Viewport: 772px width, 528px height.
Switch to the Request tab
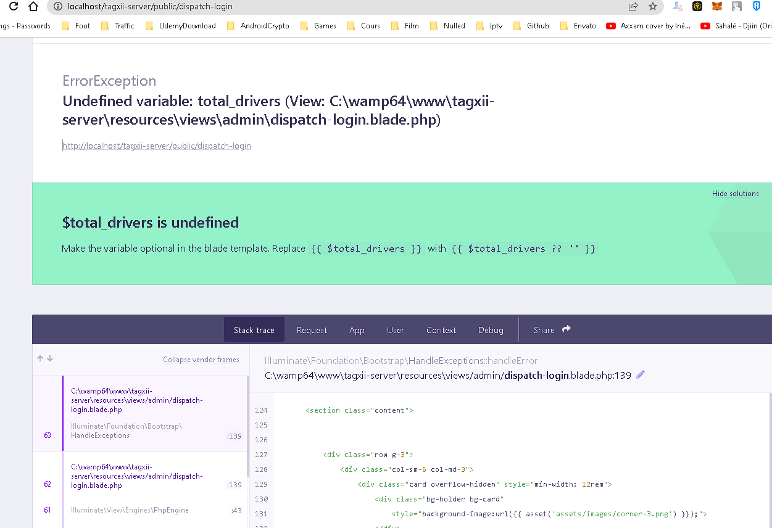[x=312, y=330]
